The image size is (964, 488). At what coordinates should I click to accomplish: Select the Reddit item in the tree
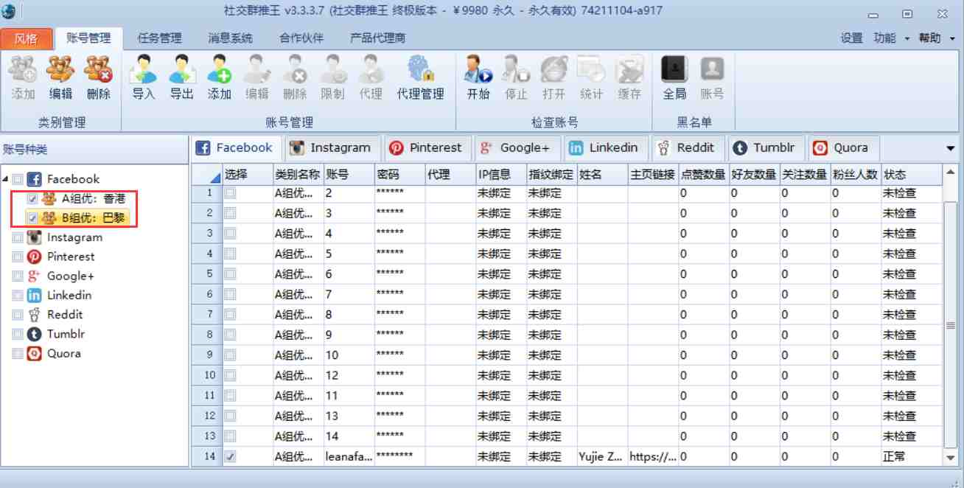[x=65, y=315]
